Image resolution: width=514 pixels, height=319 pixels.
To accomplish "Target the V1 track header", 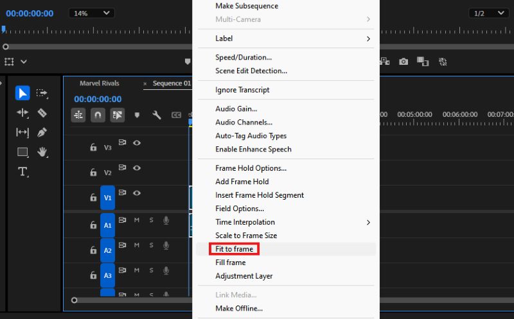I will tap(107, 198).
